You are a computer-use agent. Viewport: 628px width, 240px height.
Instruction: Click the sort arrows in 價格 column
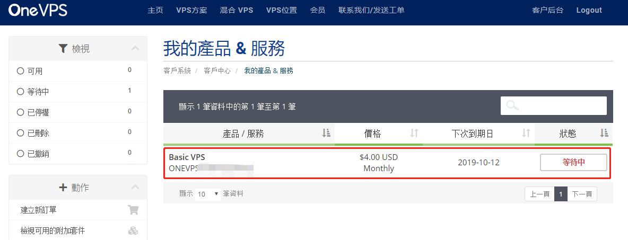[x=414, y=134]
